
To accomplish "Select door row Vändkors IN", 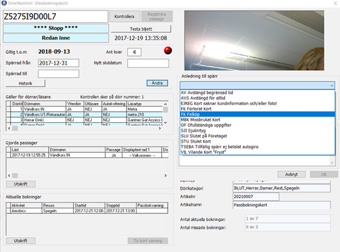I will pos(84,109).
